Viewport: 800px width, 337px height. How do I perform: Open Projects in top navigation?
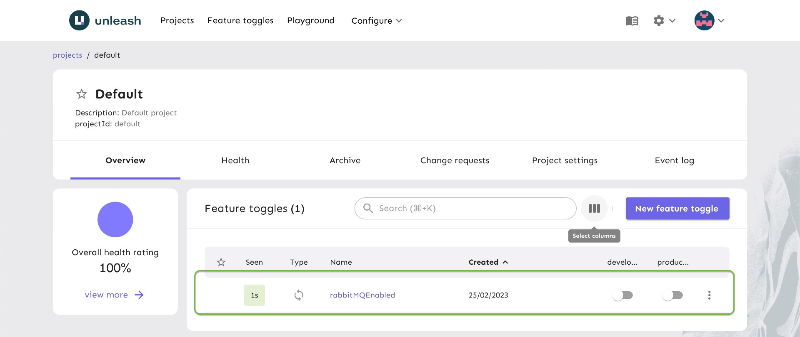(x=177, y=21)
